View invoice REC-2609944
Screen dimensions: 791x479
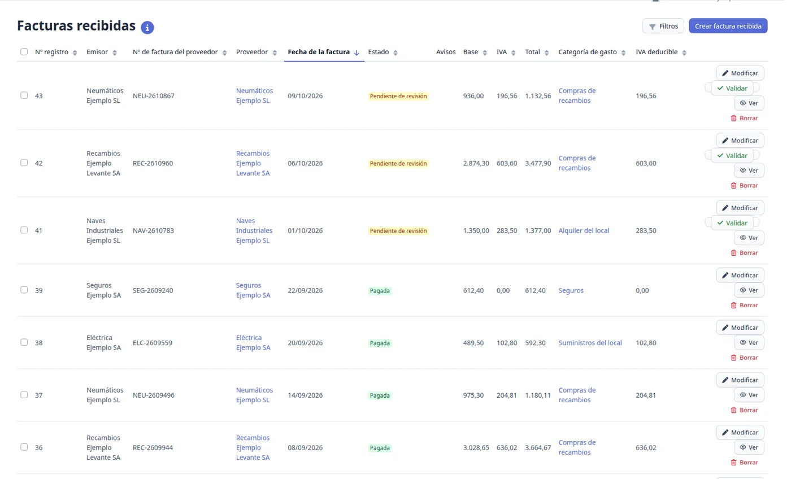coord(749,447)
